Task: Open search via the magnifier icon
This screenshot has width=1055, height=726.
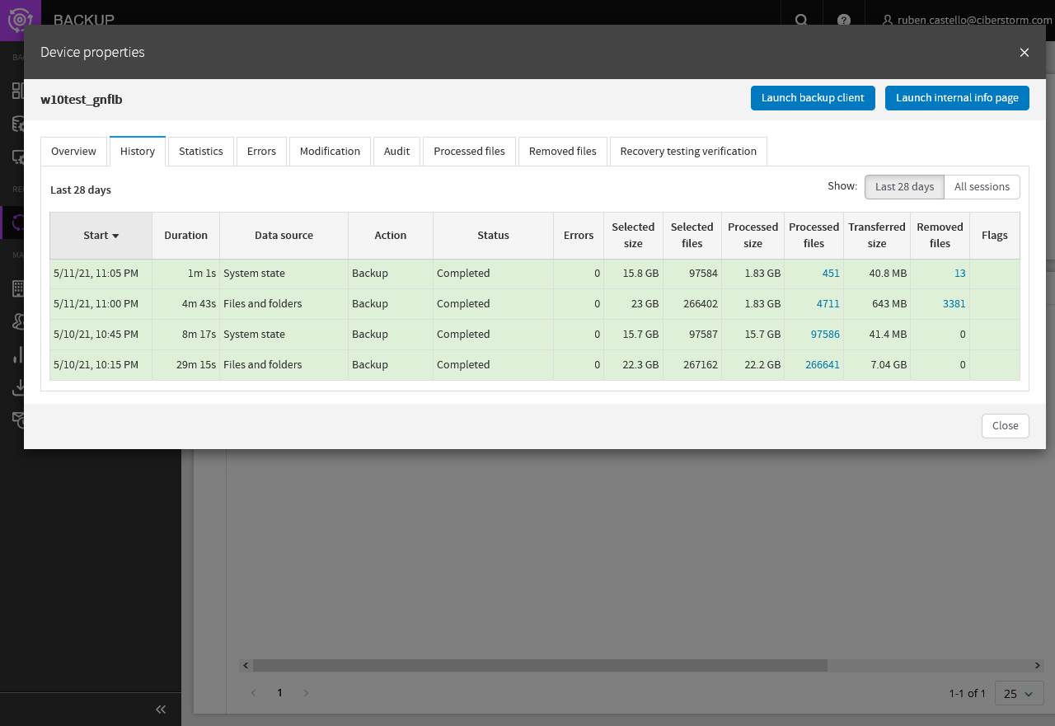Action: tap(801, 20)
